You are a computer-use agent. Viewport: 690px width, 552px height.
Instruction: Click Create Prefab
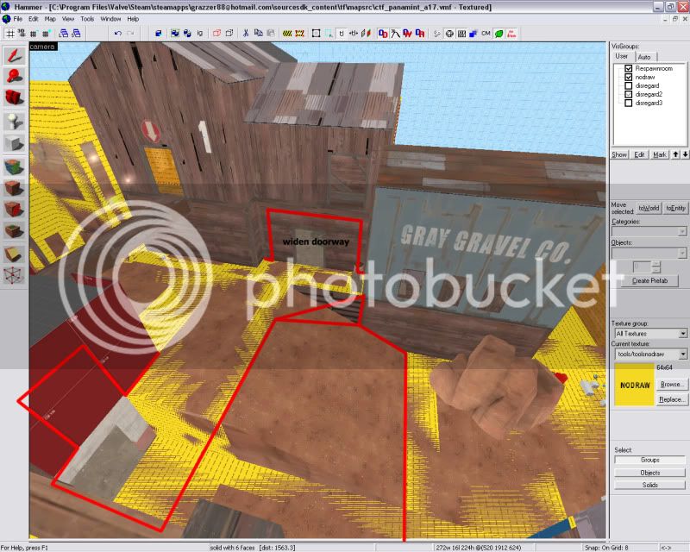[x=649, y=281]
